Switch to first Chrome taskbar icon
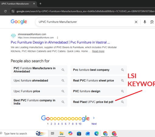This screenshot has width=155, height=137. click(x=105, y=133)
